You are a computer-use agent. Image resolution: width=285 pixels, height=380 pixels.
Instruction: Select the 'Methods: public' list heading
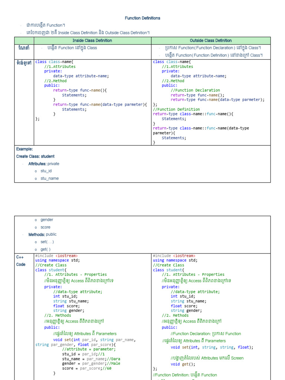[x=42, y=235]
